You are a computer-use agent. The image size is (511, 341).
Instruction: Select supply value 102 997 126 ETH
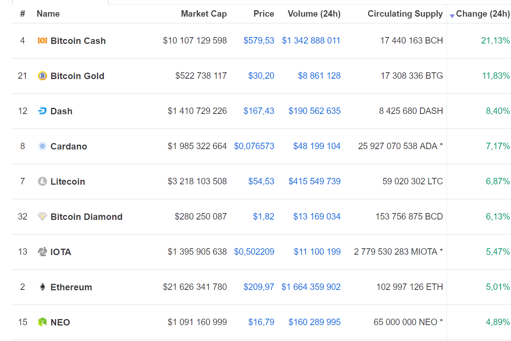click(410, 287)
